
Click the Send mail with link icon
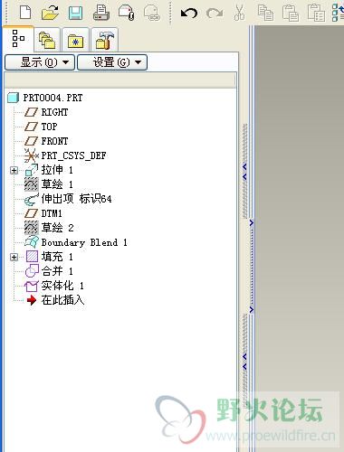[151, 14]
